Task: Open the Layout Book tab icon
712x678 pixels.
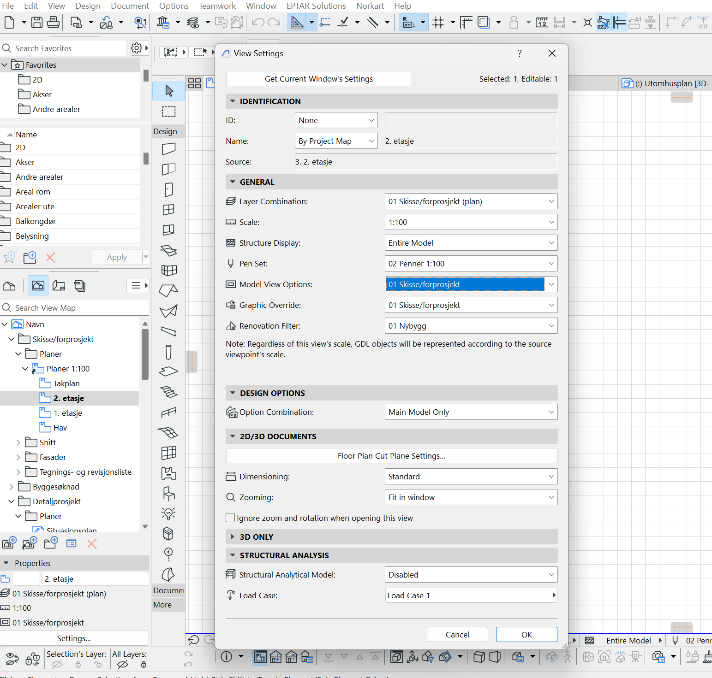Action: (59, 286)
